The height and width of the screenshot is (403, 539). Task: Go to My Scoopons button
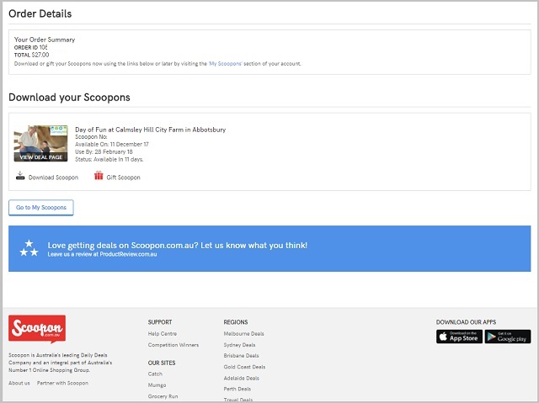pyautogui.click(x=41, y=207)
